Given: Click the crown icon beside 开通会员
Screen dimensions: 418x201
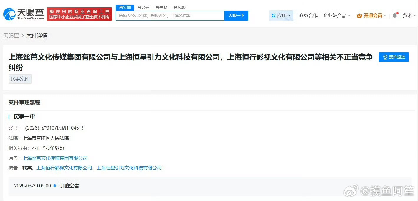Looking at the screenshot, I should (x=359, y=16).
